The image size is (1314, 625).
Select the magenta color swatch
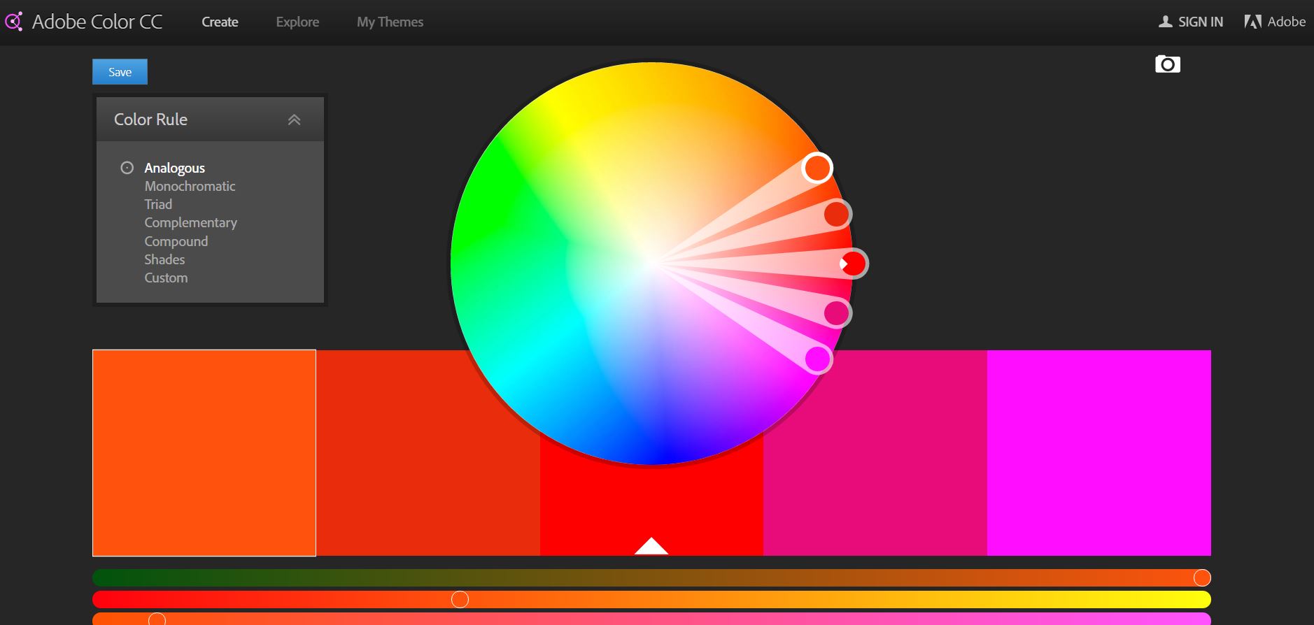(1099, 453)
